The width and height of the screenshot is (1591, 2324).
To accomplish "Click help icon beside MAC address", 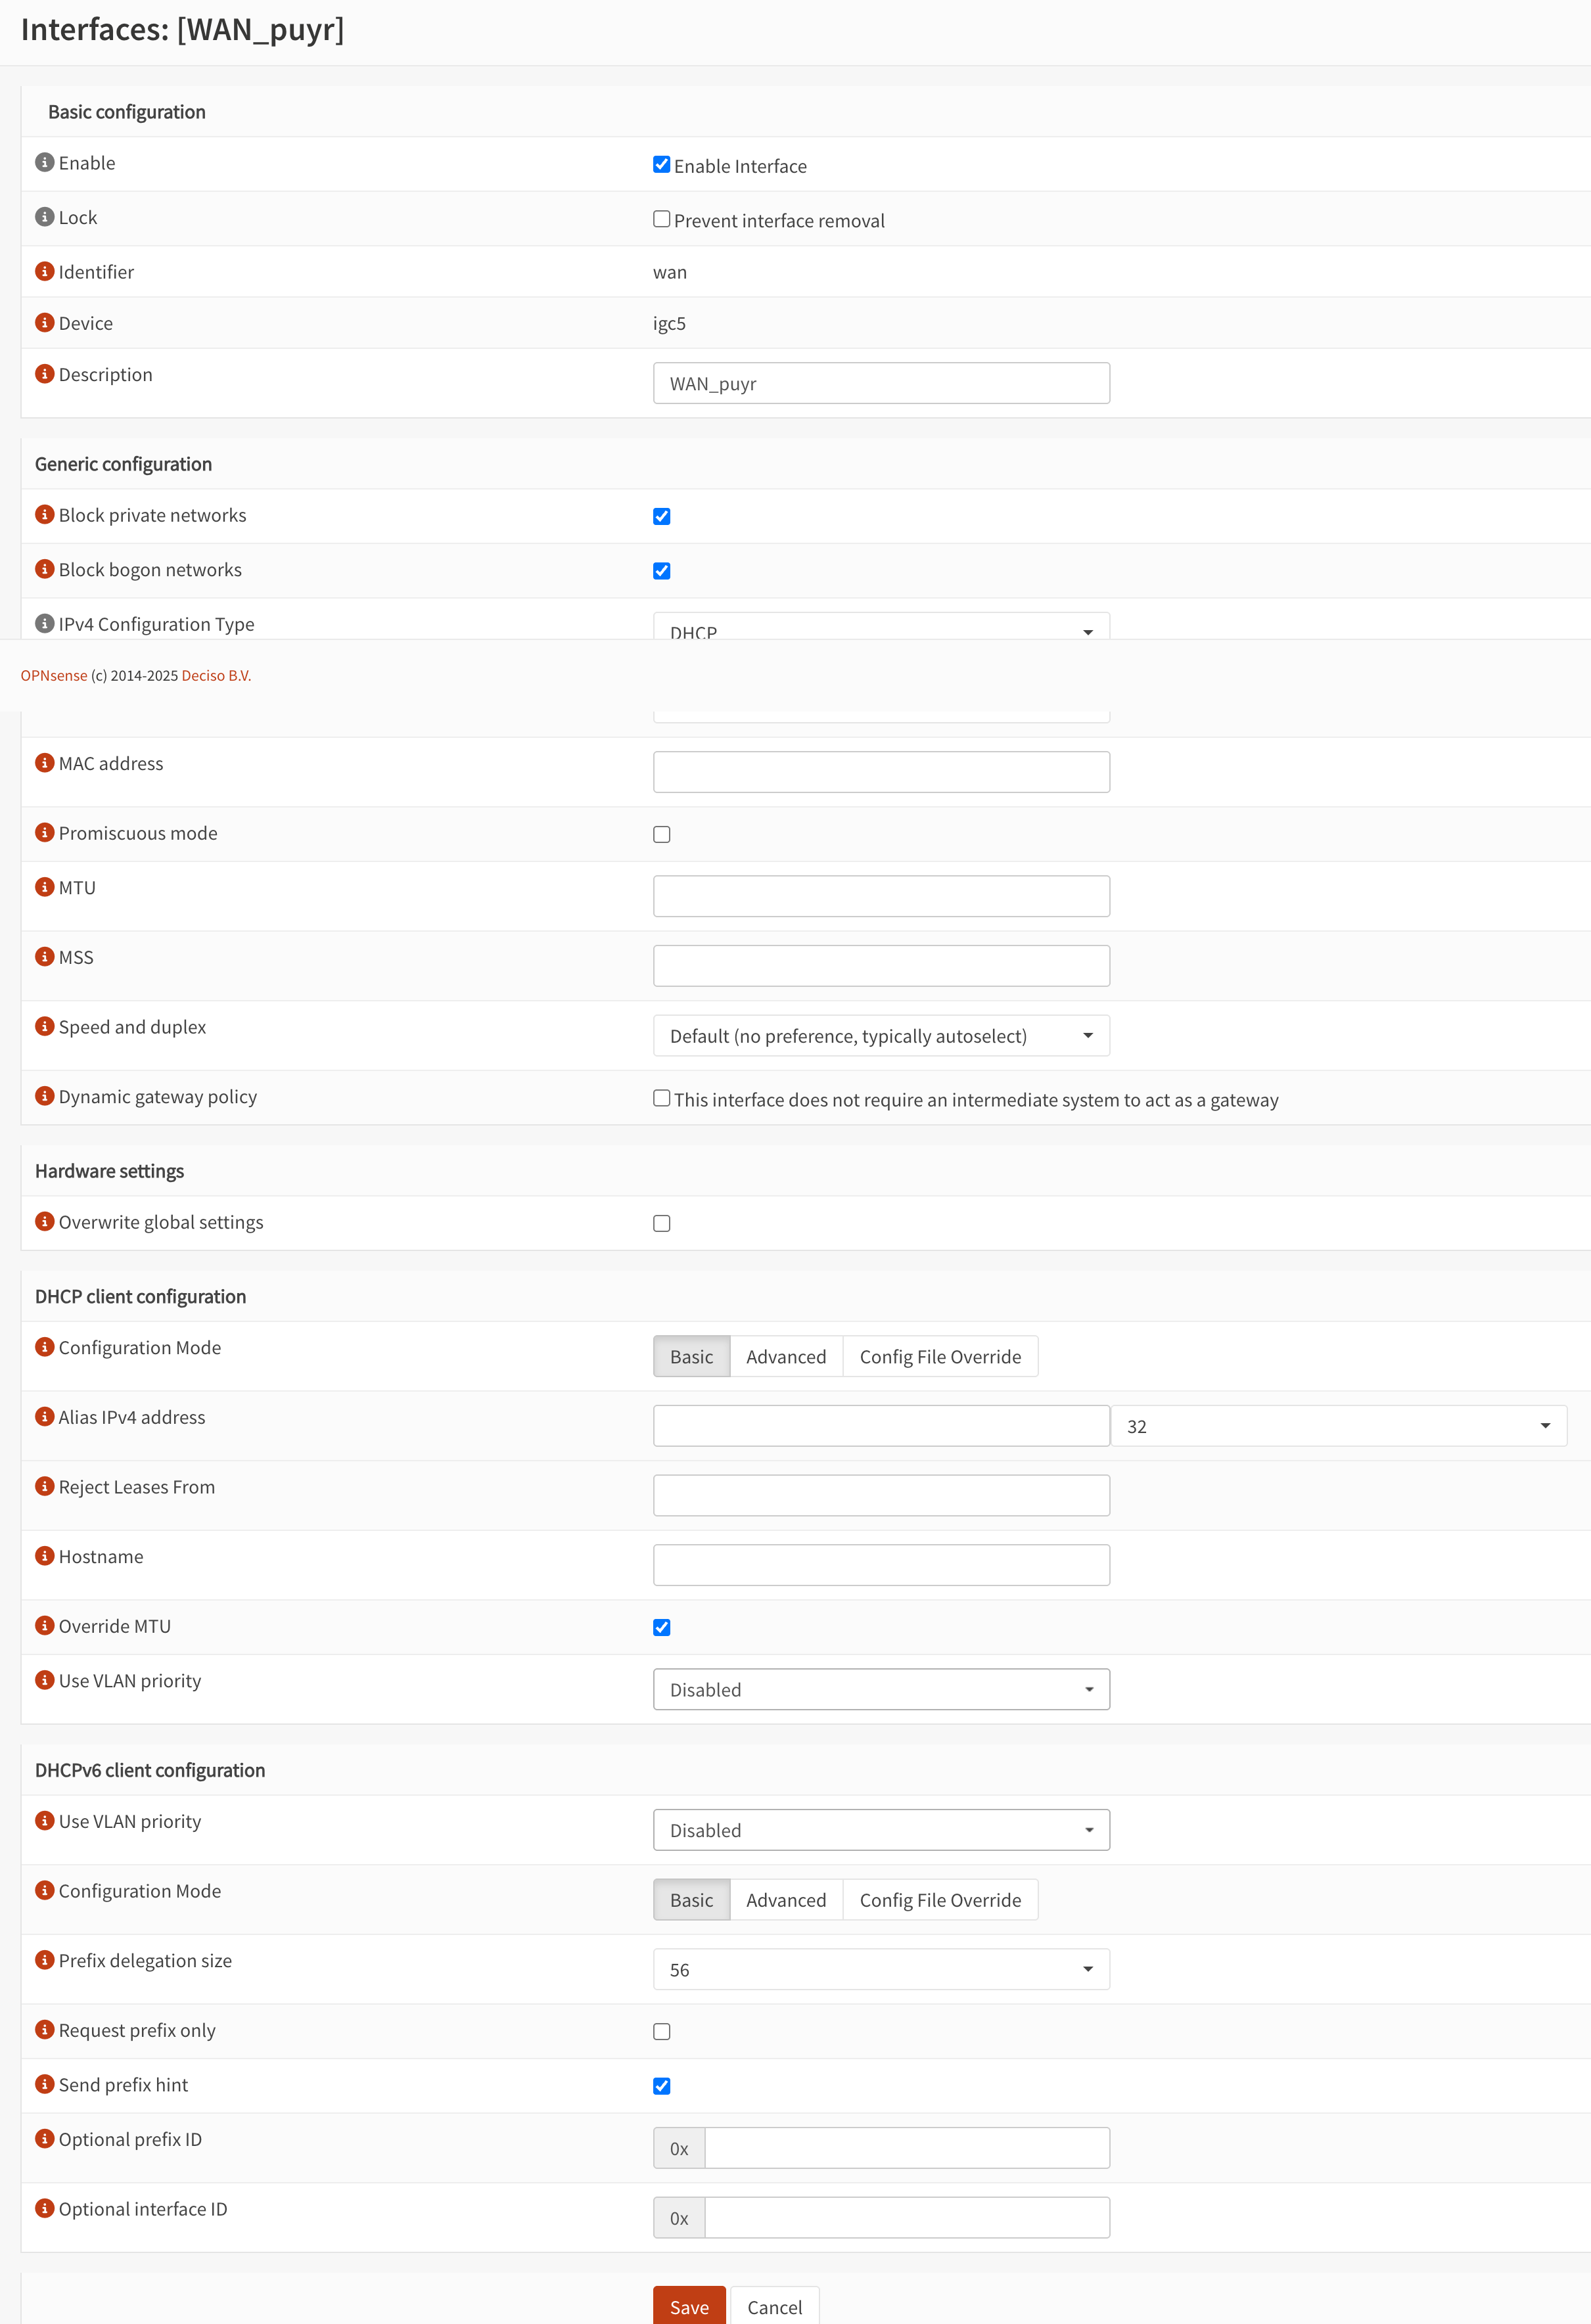I will tap(44, 763).
